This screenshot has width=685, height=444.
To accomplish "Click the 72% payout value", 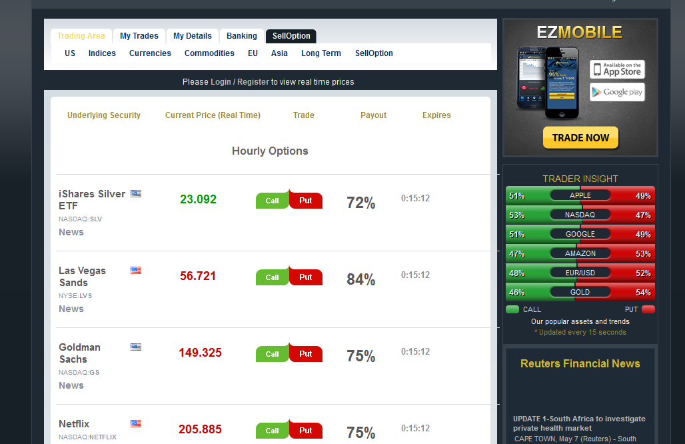I will coord(361,203).
